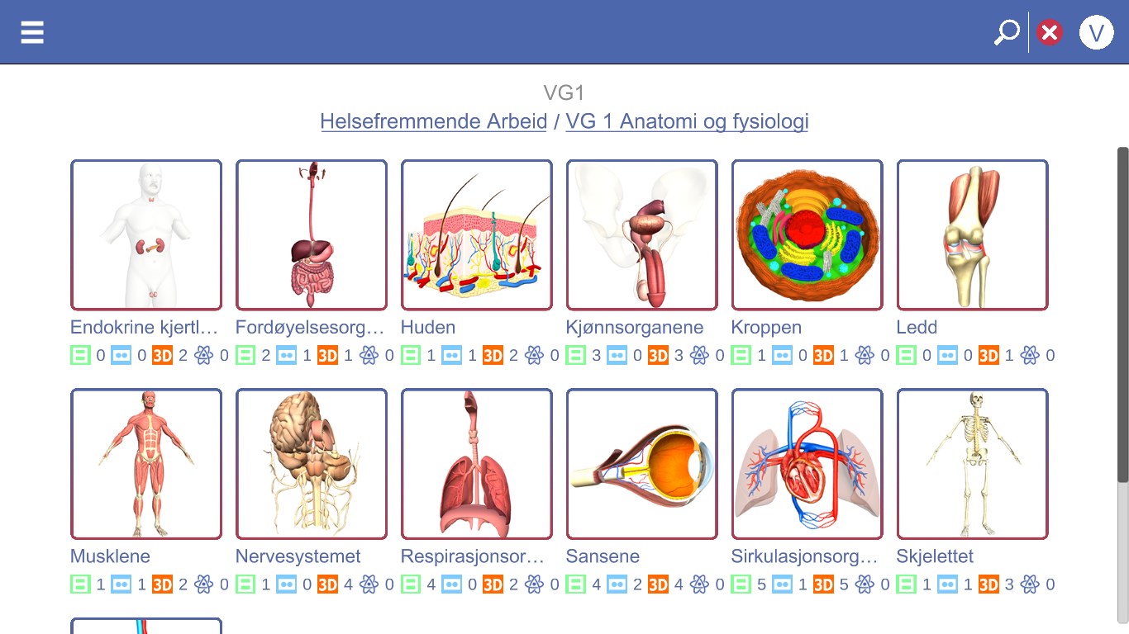Click the search magnifier icon

[1006, 32]
